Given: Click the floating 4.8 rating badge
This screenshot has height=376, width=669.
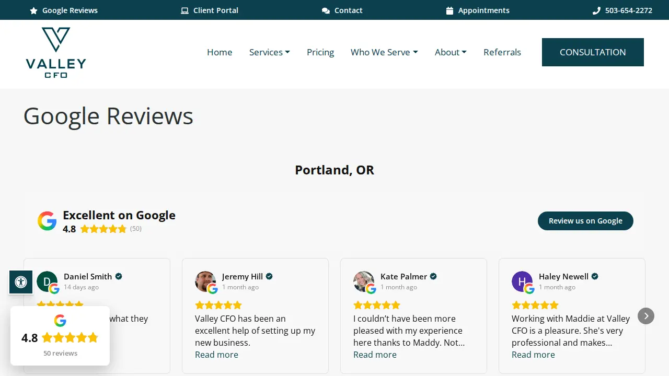Looking at the screenshot, I should (x=60, y=336).
